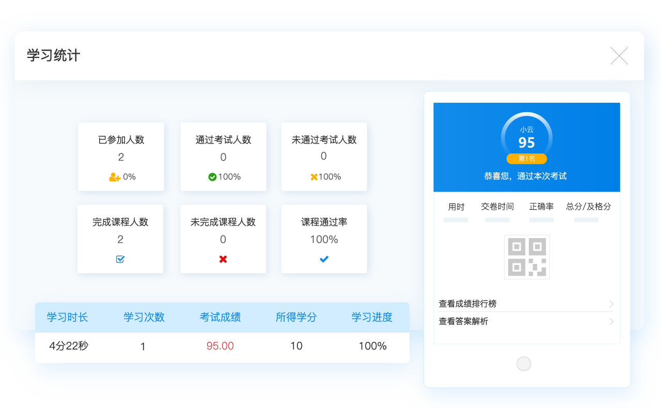Toggle the checkbox icon under 完成课程人数
This screenshot has height=408, width=661.
120,259
